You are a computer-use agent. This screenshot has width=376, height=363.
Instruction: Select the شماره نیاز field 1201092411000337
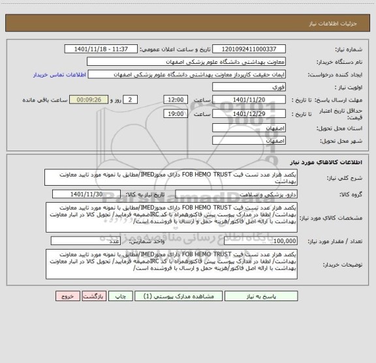click(x=249, y=49)
